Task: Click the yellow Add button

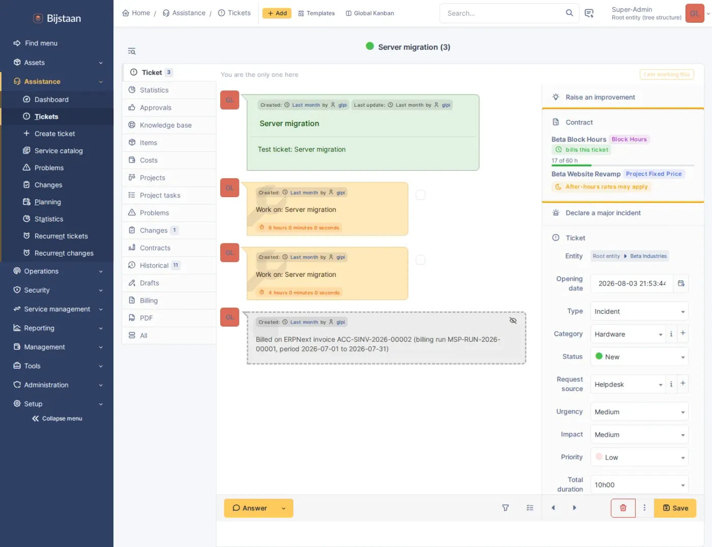Action: (x=277, y=13)
